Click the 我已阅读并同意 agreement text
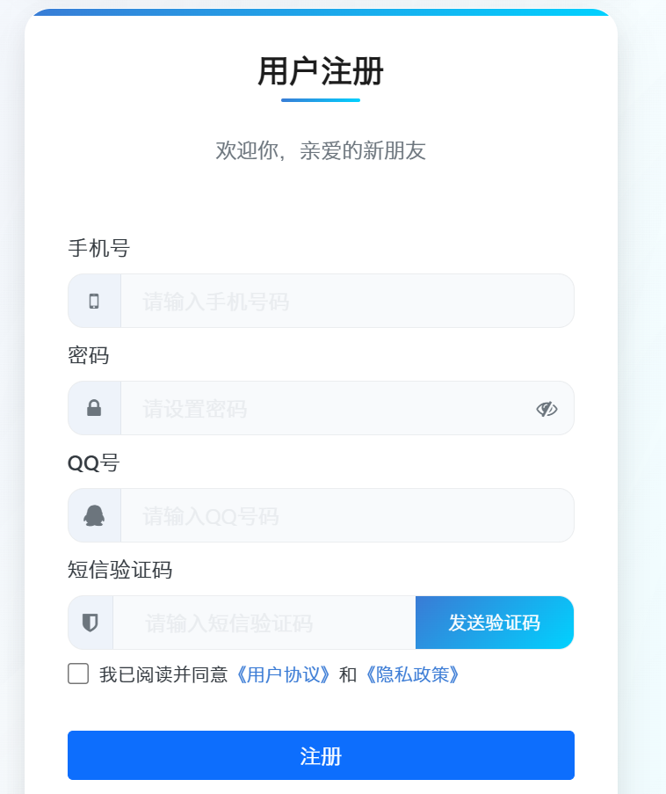666x794 pixels. 163,674
